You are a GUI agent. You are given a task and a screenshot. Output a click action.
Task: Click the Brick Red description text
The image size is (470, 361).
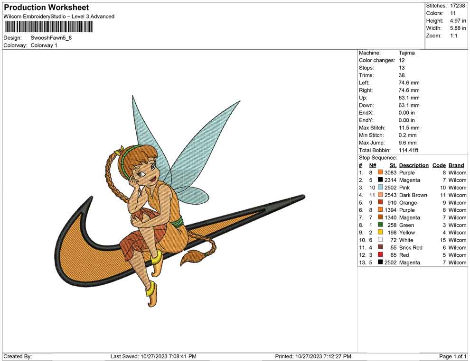click(411, 247)
